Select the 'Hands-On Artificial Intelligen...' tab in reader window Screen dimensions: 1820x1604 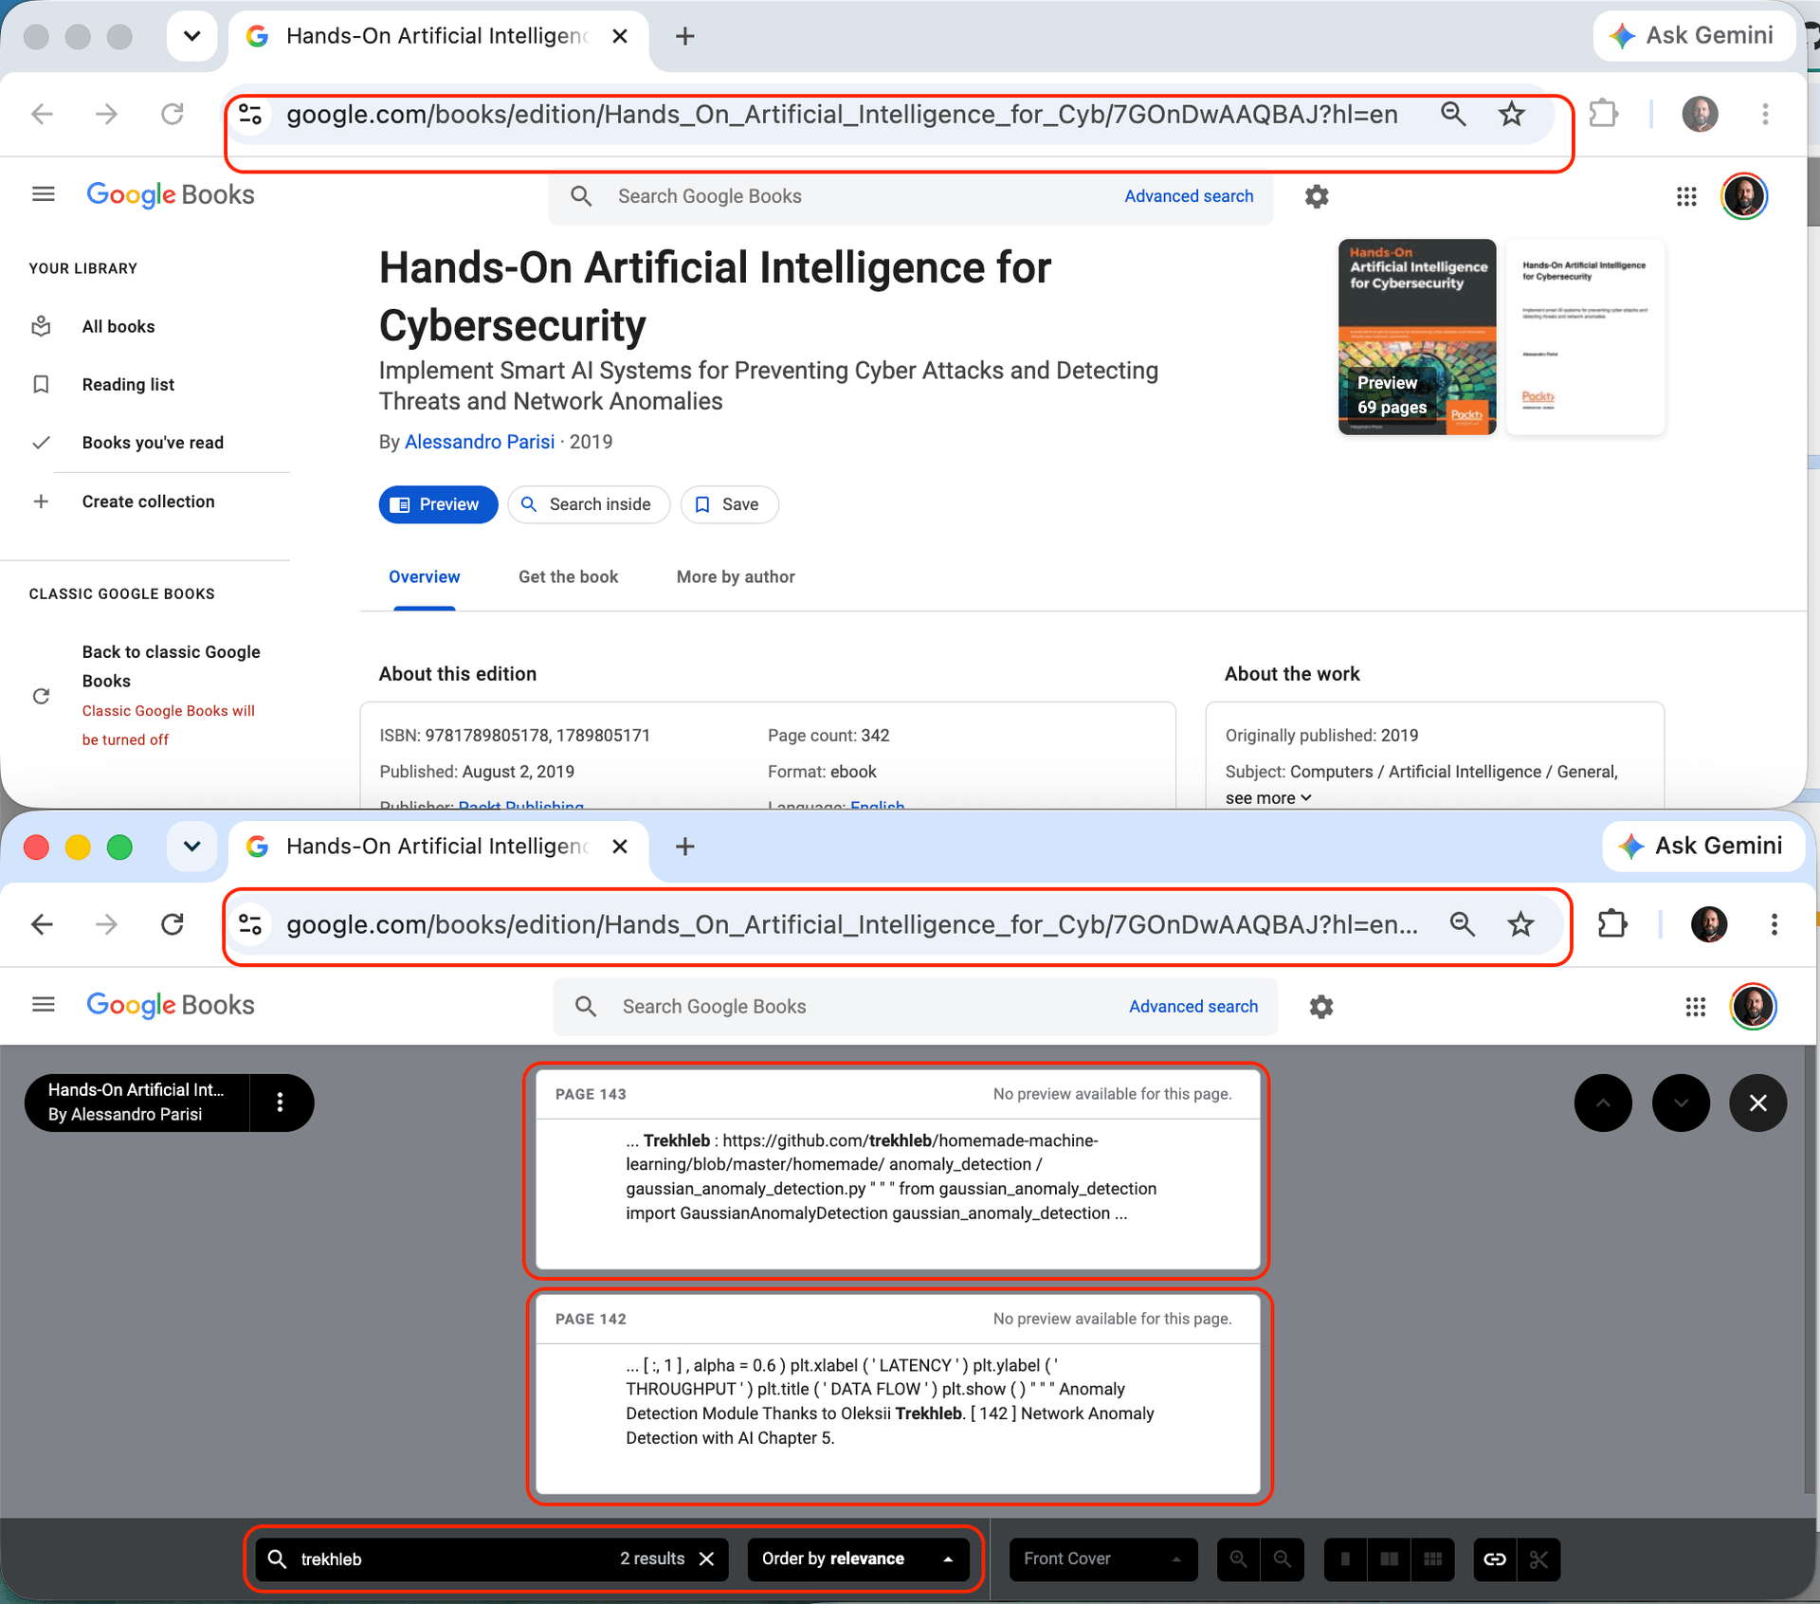[438, 847]
